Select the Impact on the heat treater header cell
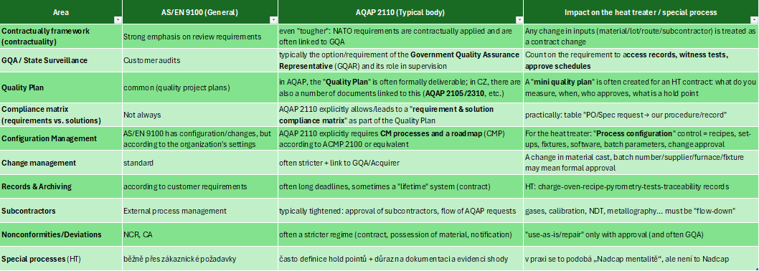The height and width of the screenshot is (271, 759). pos(641,12)
